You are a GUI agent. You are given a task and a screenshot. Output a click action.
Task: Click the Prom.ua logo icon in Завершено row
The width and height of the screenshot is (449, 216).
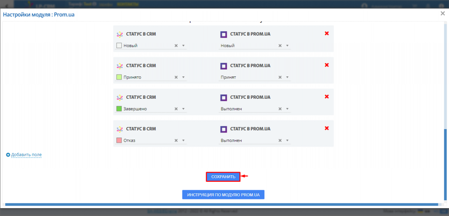point(224,97)
